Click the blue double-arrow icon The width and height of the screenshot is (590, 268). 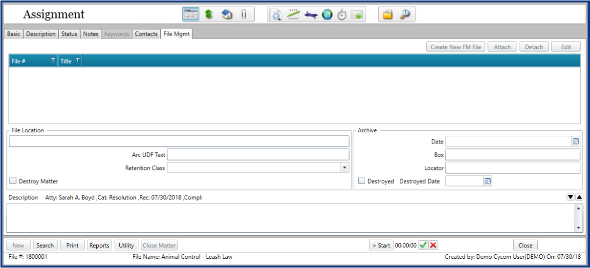(311, 15)
